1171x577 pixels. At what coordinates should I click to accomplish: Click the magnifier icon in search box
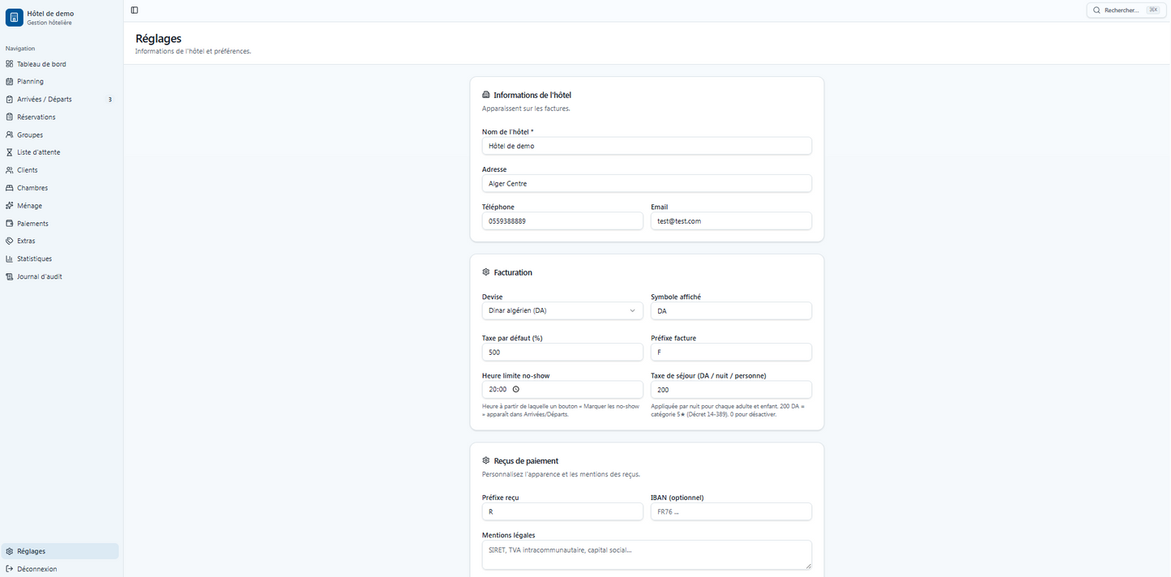coord(1097,11)
